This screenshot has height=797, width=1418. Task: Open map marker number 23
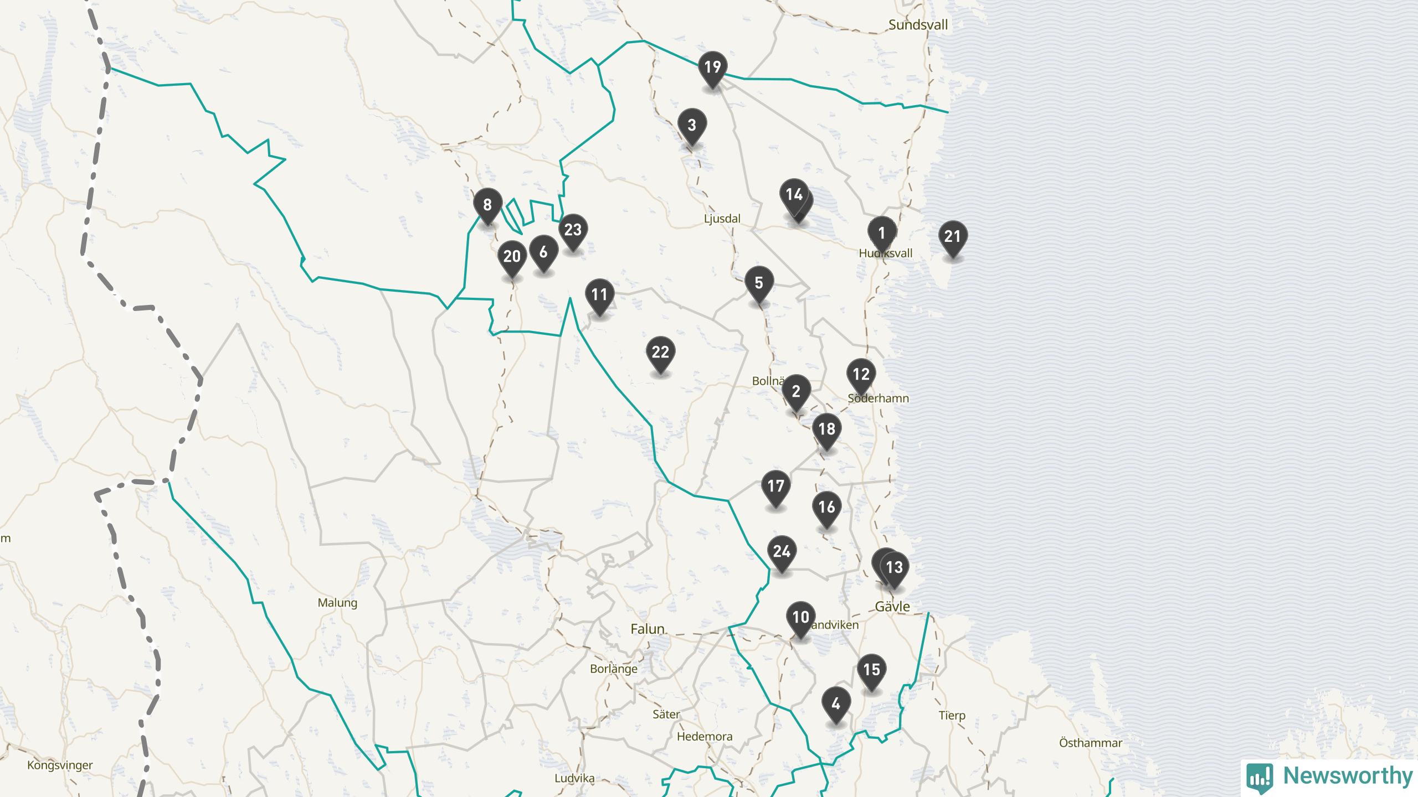(573, 232)
